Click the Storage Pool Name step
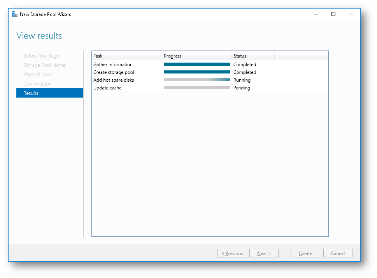The width and height of the screenshot is (377, 278). (x=44, y=65)
